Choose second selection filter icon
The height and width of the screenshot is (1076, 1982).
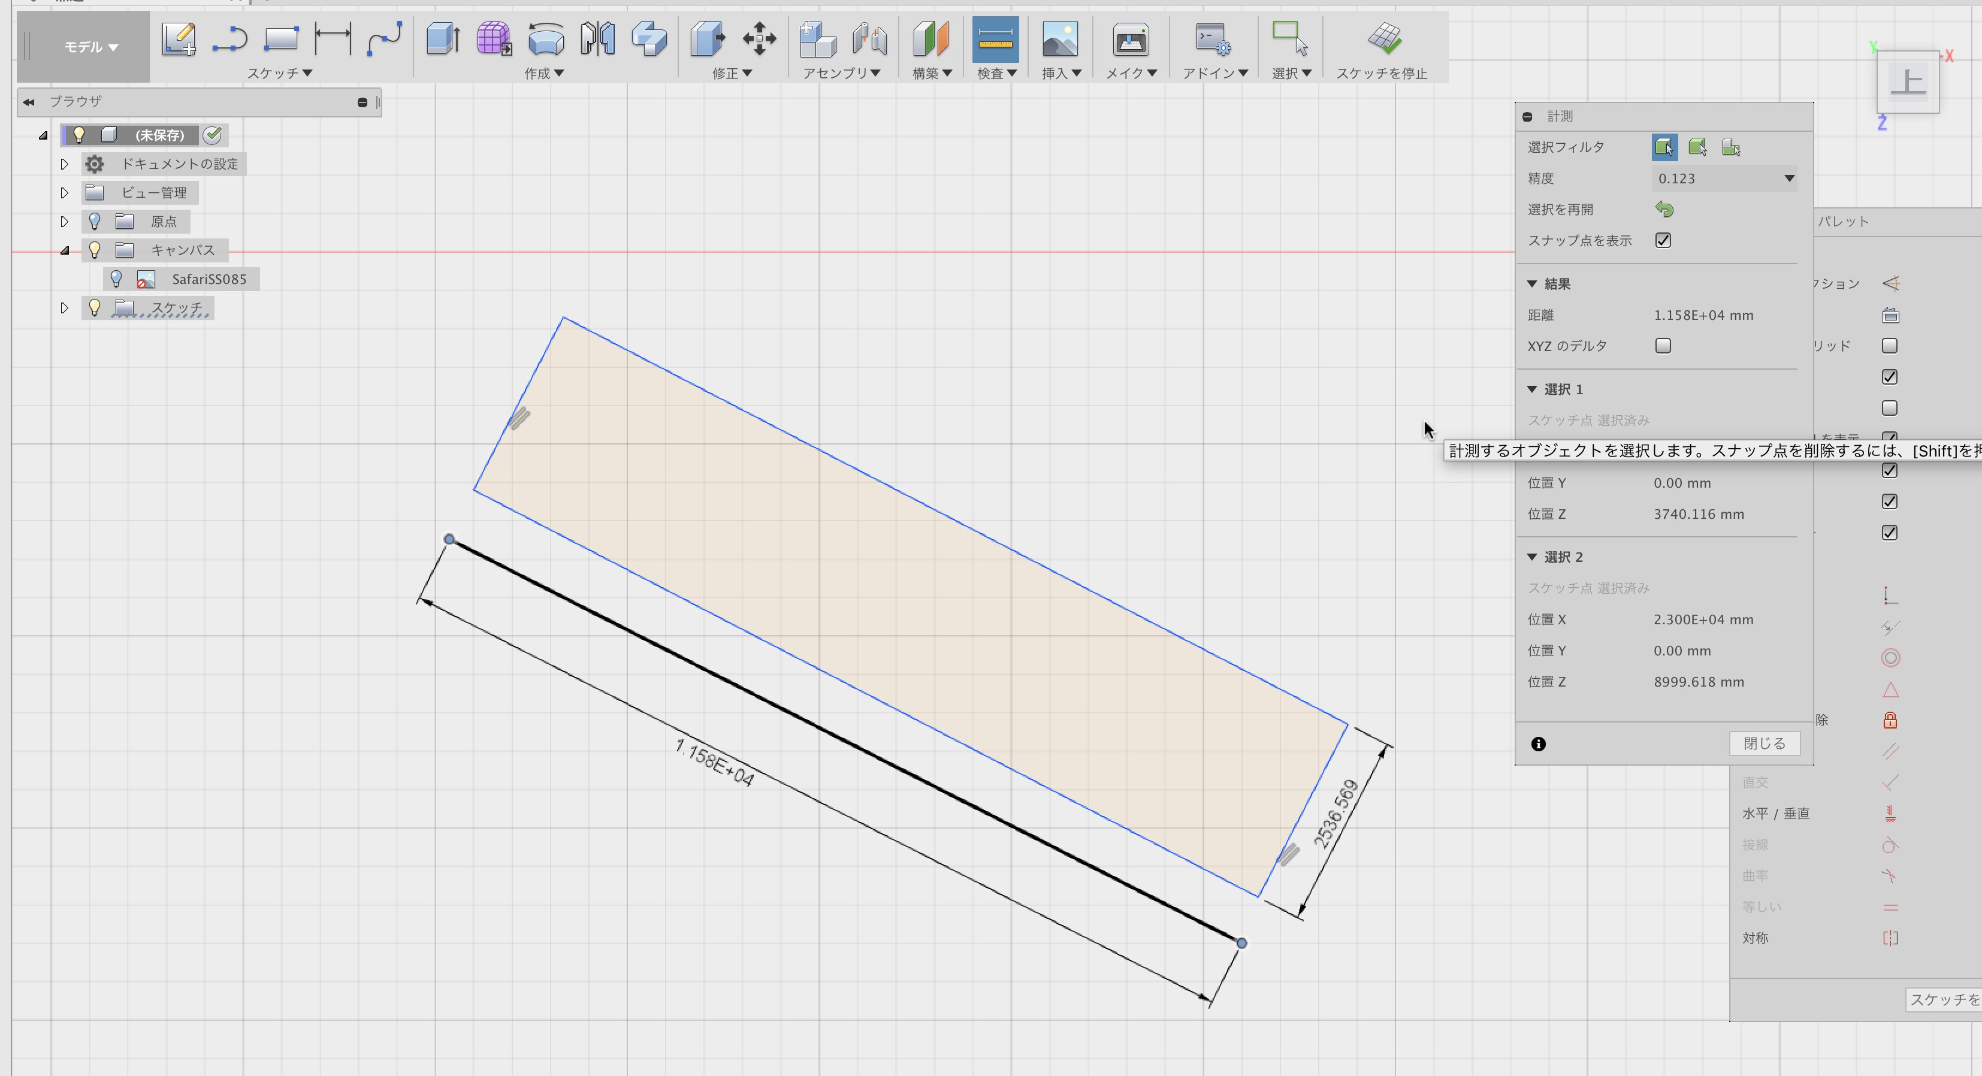[x=1697, y=147]
